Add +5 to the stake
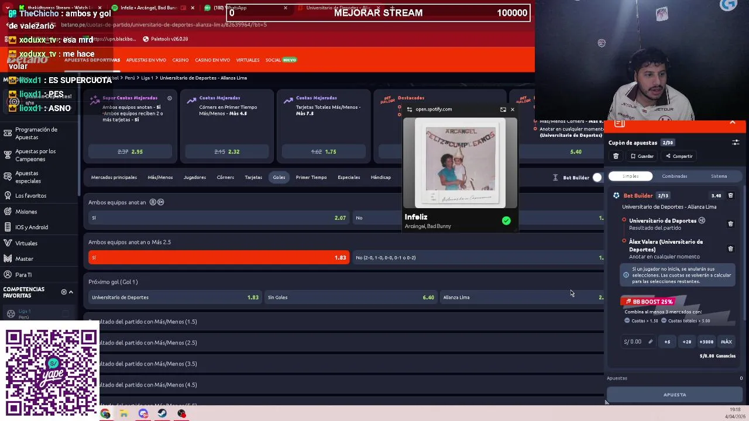This screenshot has width=749, height=421. pyautogui.click(x=667, y=341)
